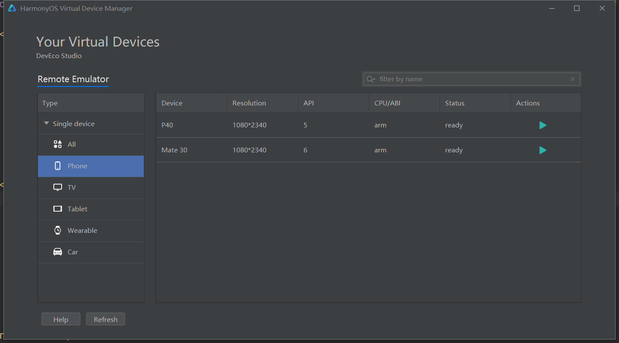This screenshot has width=619, height=343.
Task: Click the TV monitor icon
Action: 58,187
